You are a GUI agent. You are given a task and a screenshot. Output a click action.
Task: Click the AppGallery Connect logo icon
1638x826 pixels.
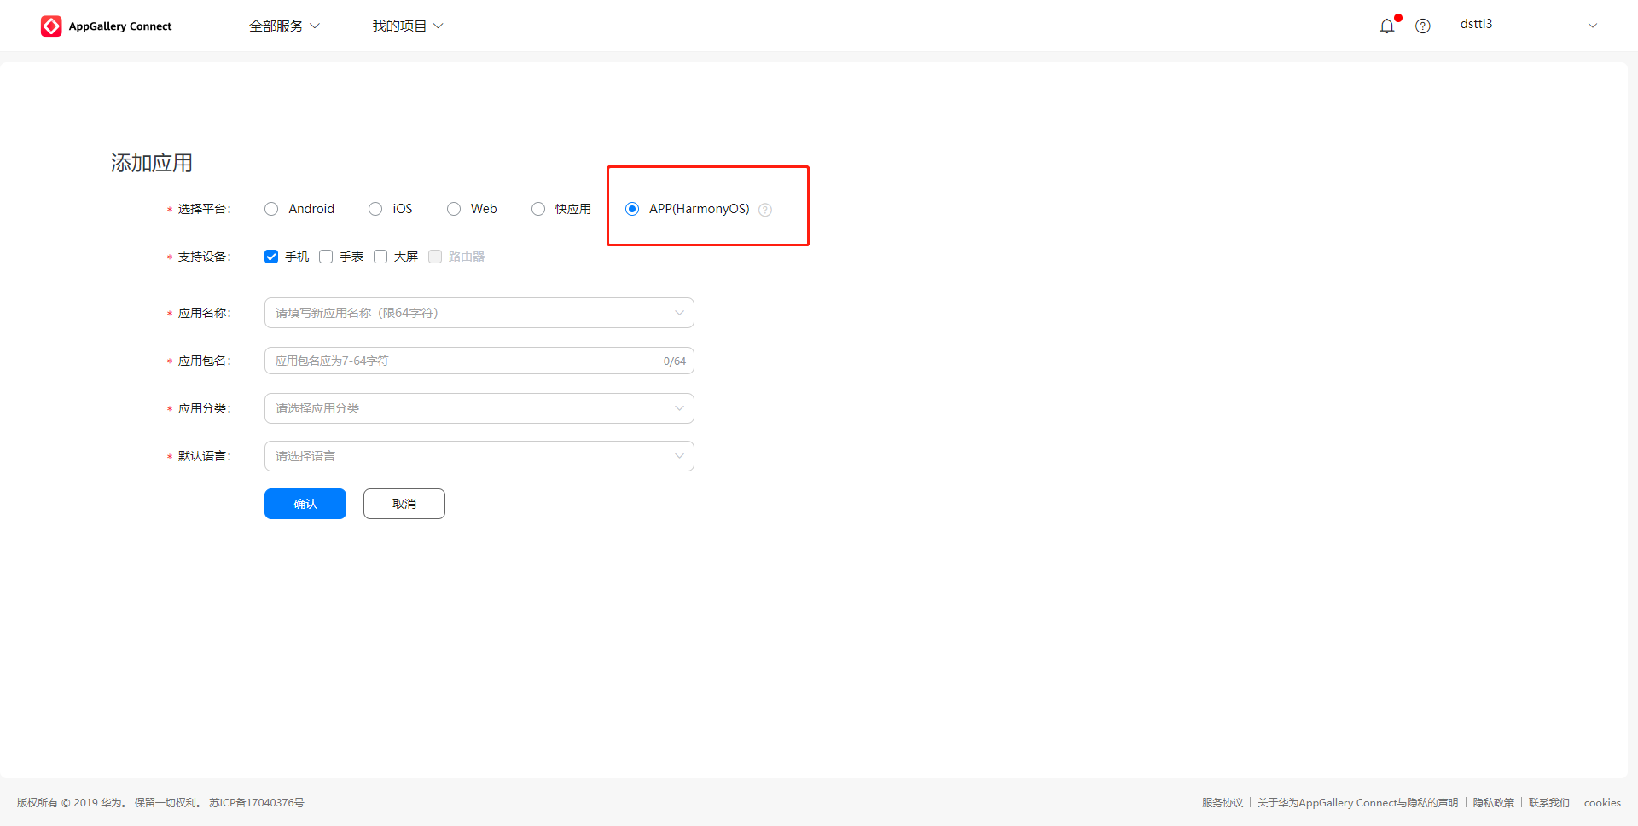pyautogui.click(x=51, y=26)
